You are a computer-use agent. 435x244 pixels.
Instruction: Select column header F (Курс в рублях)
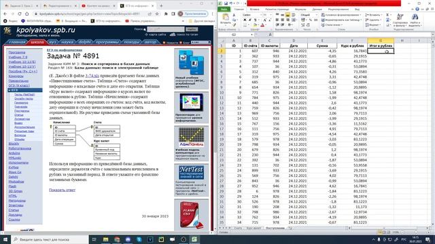click(352, 41)
